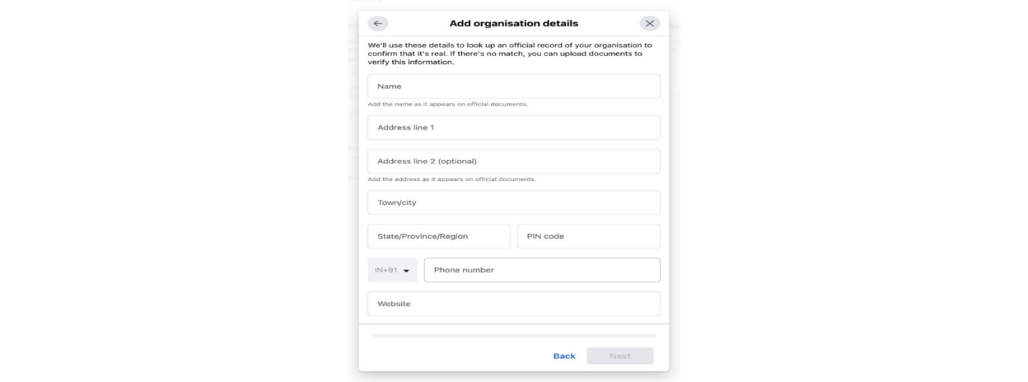Open the IN+91 country code dropdown
1028x382 pixels.
tap(393, 270)
